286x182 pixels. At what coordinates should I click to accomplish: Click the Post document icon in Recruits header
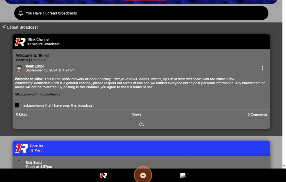[x=32, y=150]
